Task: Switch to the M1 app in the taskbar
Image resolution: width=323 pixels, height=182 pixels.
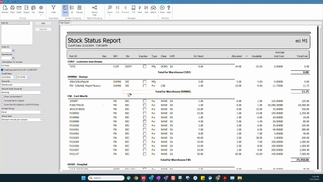Action: 143,178
